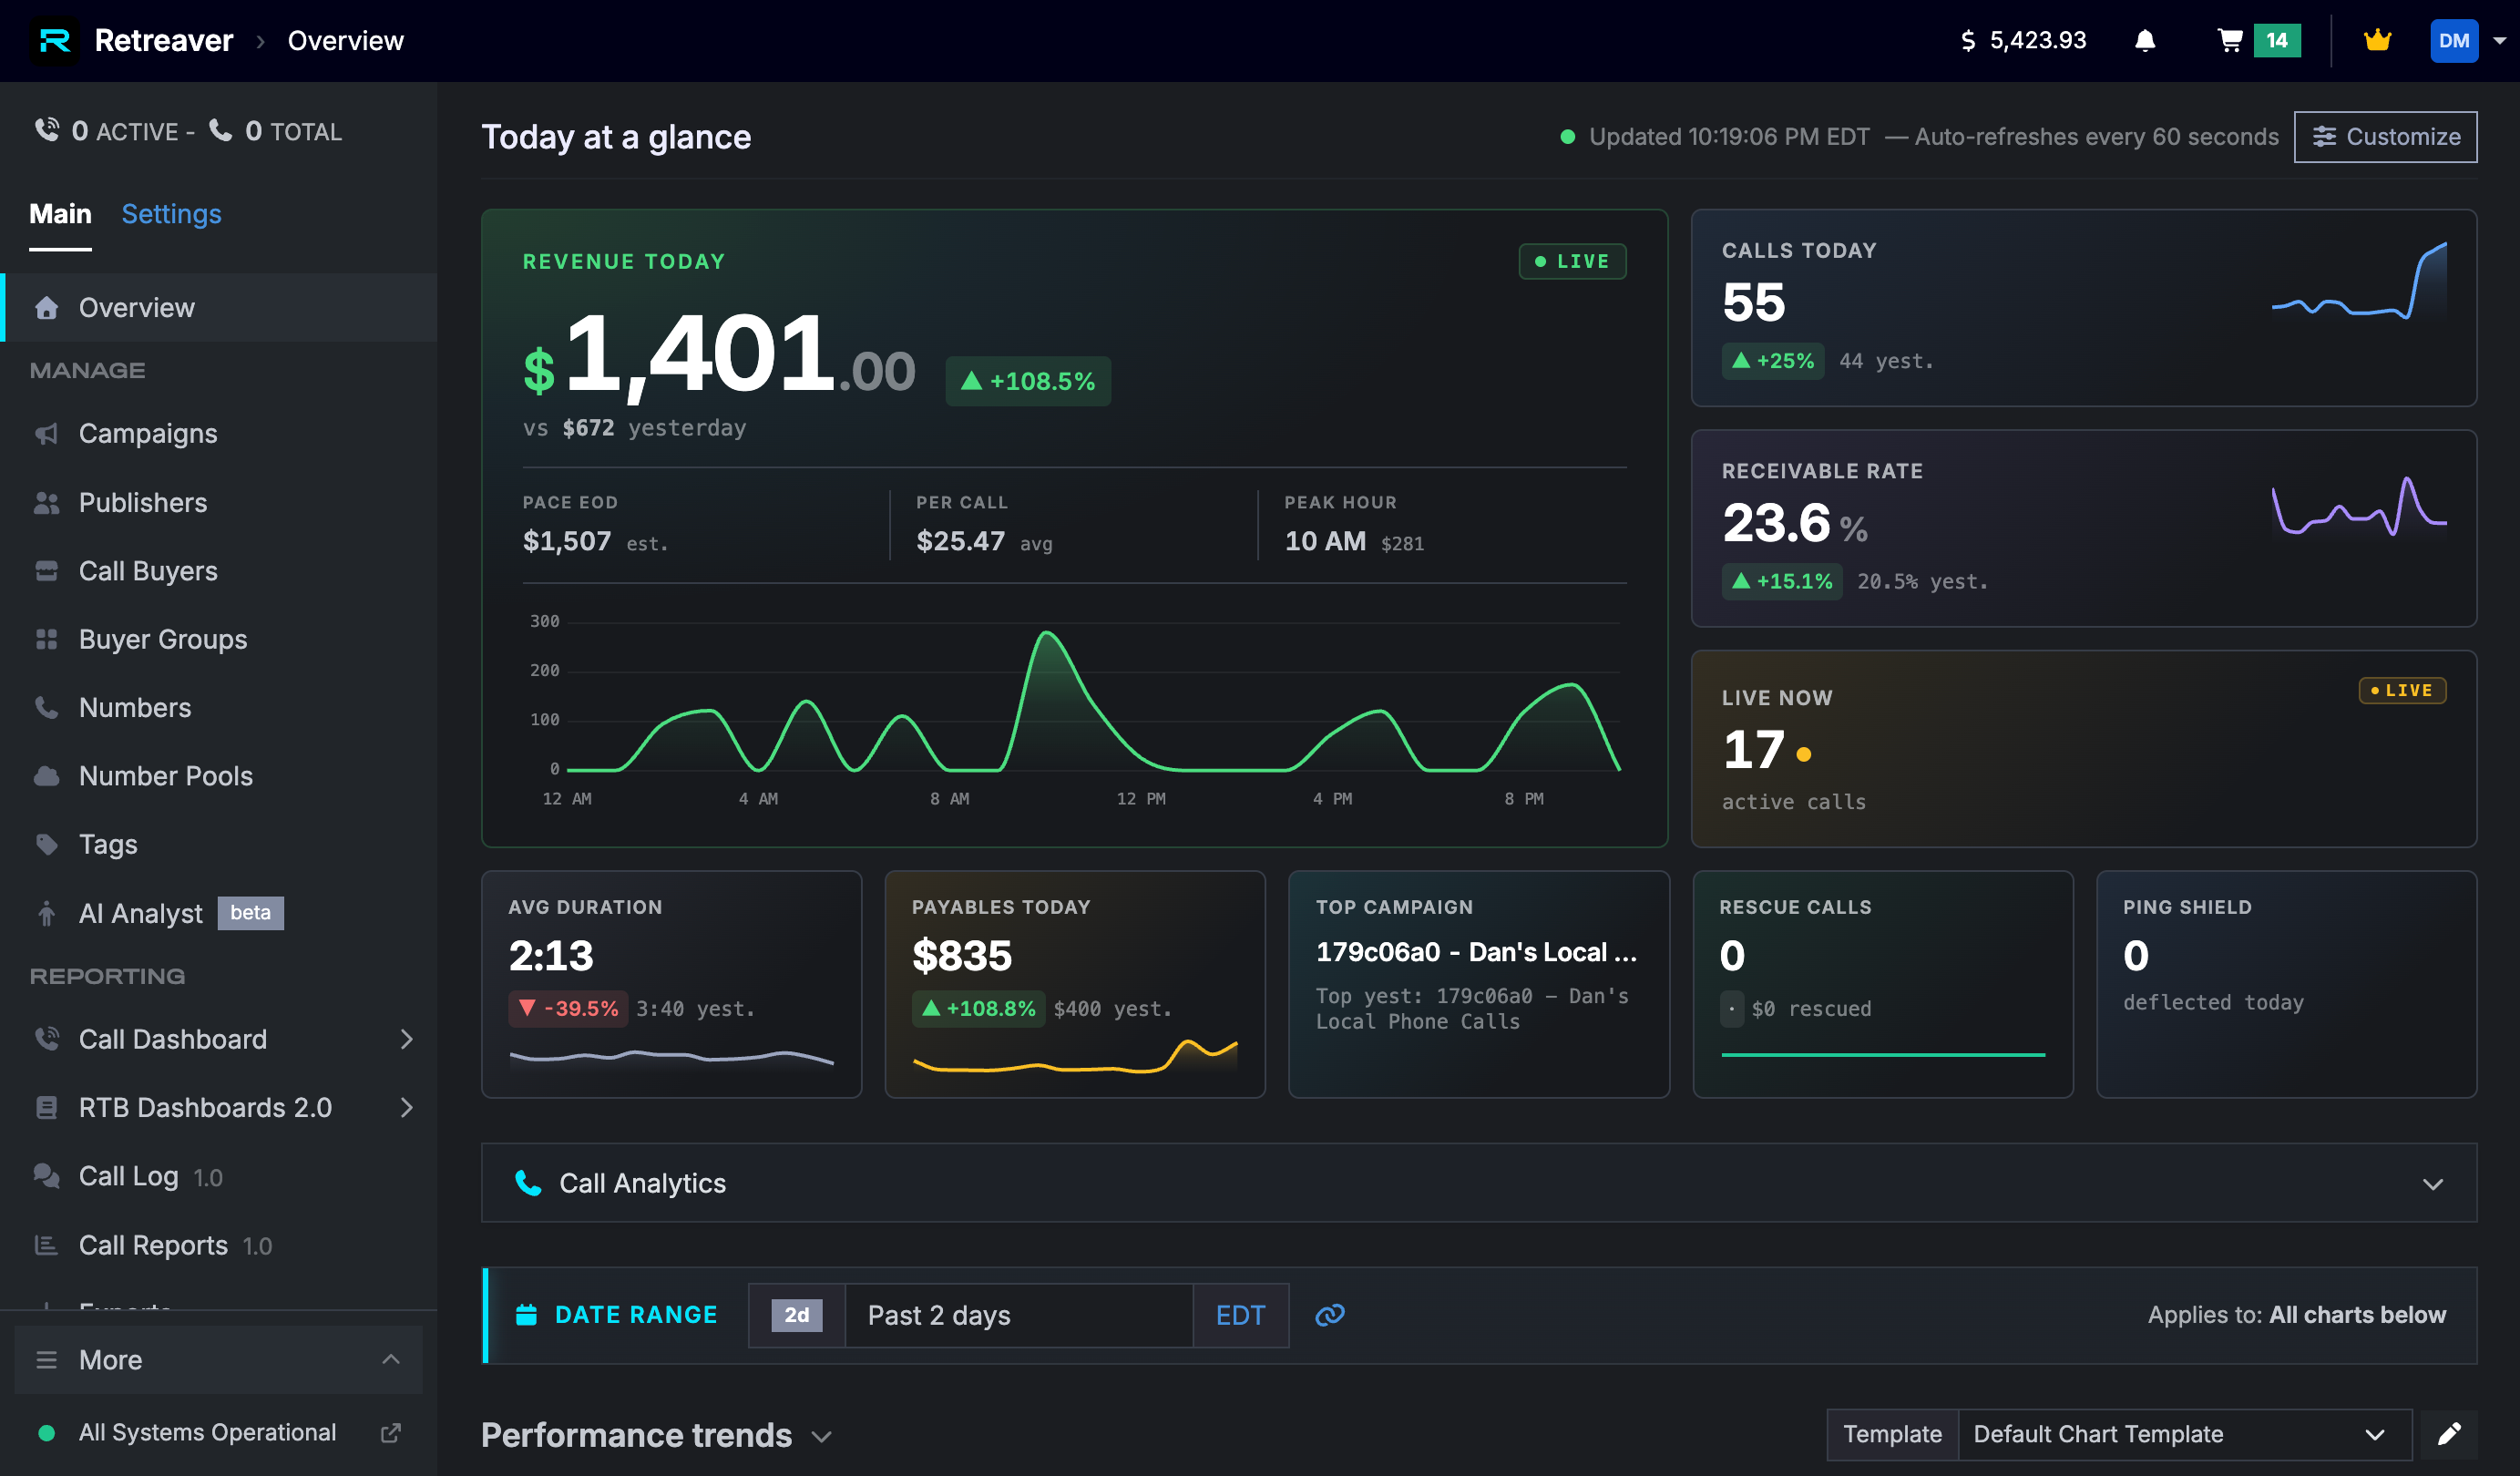Viewport: 2520px width, 1476px height.
Task: Open the Past 2 days range selector
Action: pos(1018,1315)
